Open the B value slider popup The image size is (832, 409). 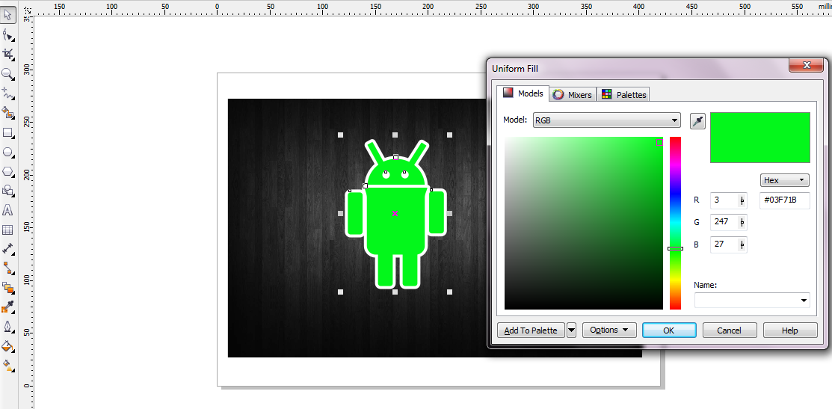(x=742, y=245)
